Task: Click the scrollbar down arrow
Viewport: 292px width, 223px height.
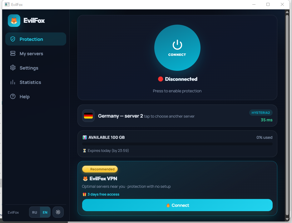Action: coord(287,219)
